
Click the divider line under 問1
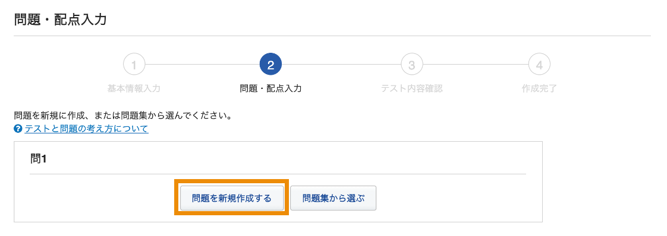(278, 174)
